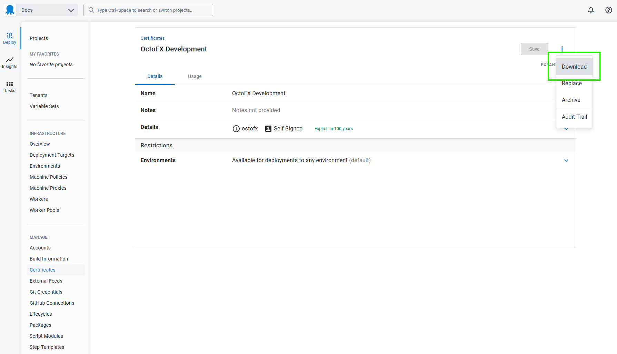
Task: Go to Deployment Targets
Action: coord(52,155)
